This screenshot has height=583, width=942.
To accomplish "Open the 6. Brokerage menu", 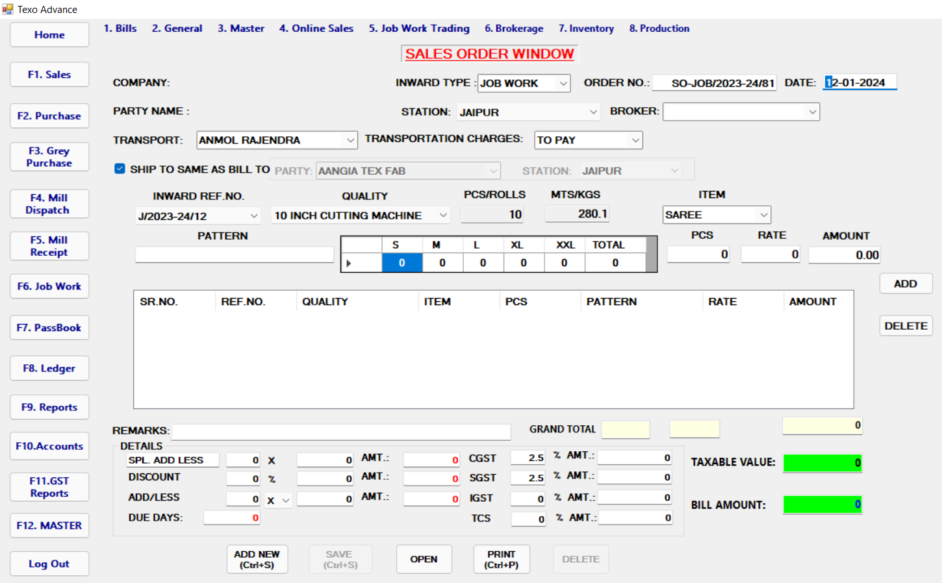I will coord(514,29).
